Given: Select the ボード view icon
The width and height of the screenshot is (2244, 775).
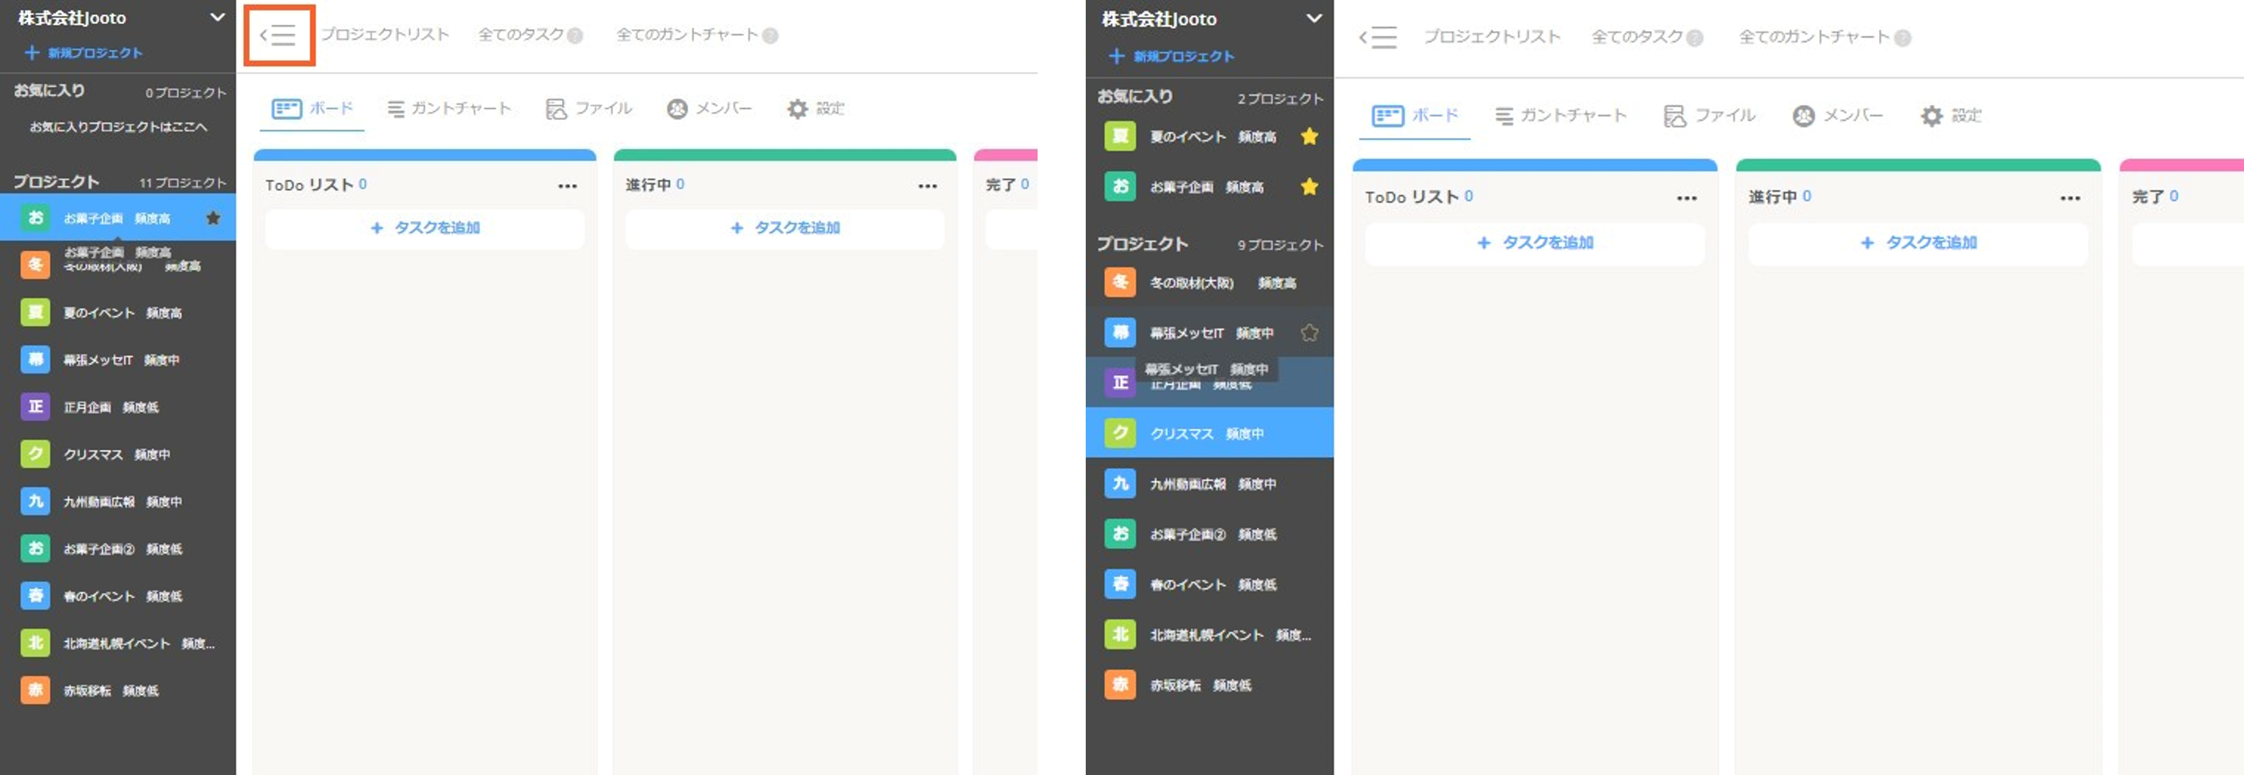Looking at the screenshot, I should click(287, 108).
